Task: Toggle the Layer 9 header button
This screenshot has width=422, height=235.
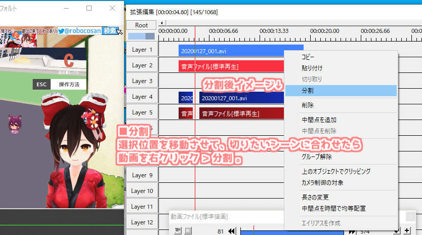Action: [x=142, y=175]
